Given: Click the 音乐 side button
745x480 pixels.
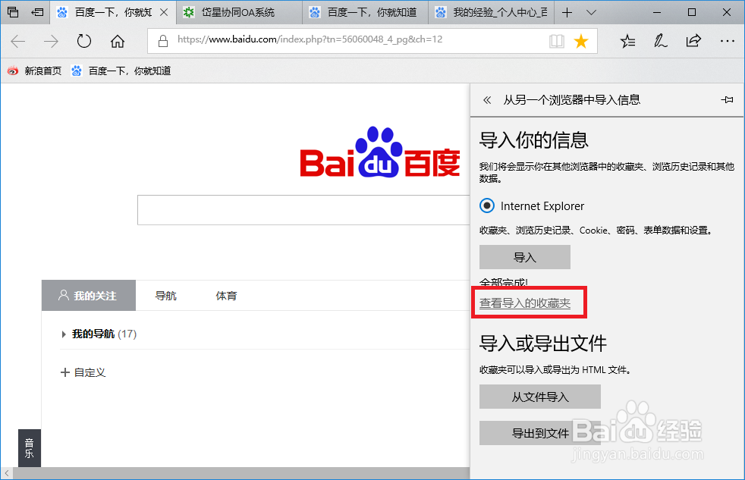Looking at the screenshot, I should coord(30,447).
